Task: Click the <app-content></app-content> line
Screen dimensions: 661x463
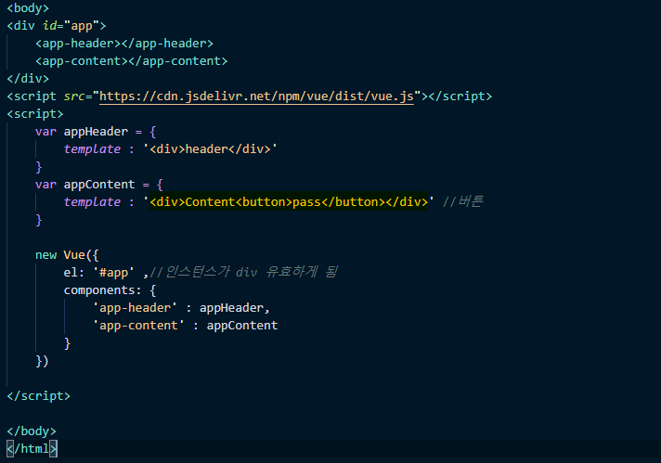Action: (x=132, y=61)
